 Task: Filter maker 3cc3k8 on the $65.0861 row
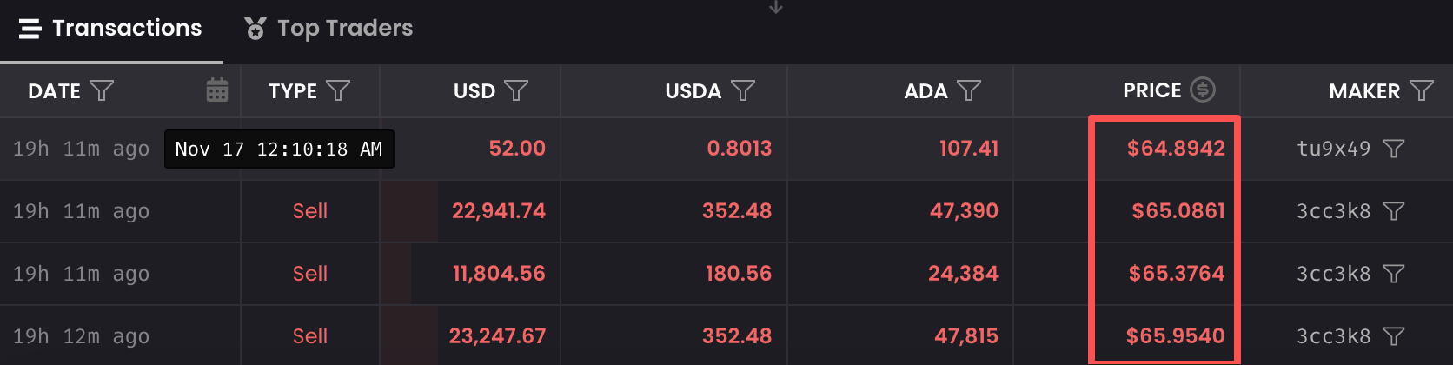pos(1394,211)
